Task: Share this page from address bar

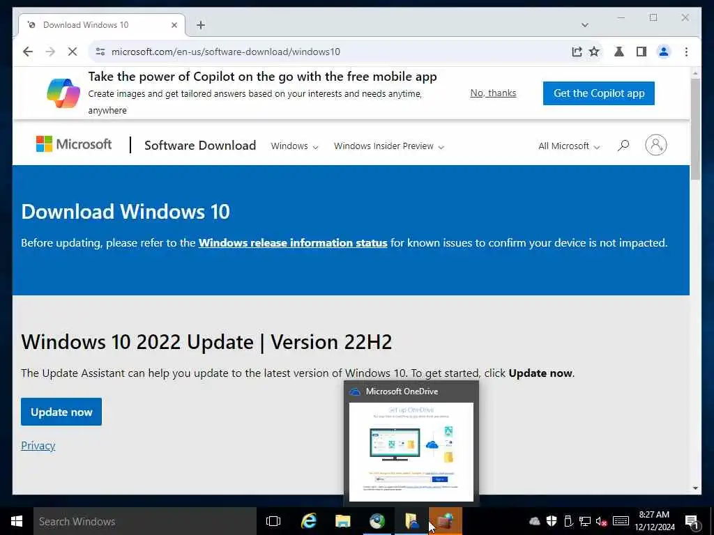Action: [x=577, y=52]
